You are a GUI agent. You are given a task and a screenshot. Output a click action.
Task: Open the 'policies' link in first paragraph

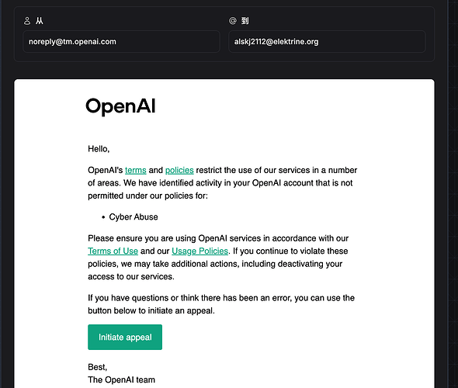[x=179, y=170]
